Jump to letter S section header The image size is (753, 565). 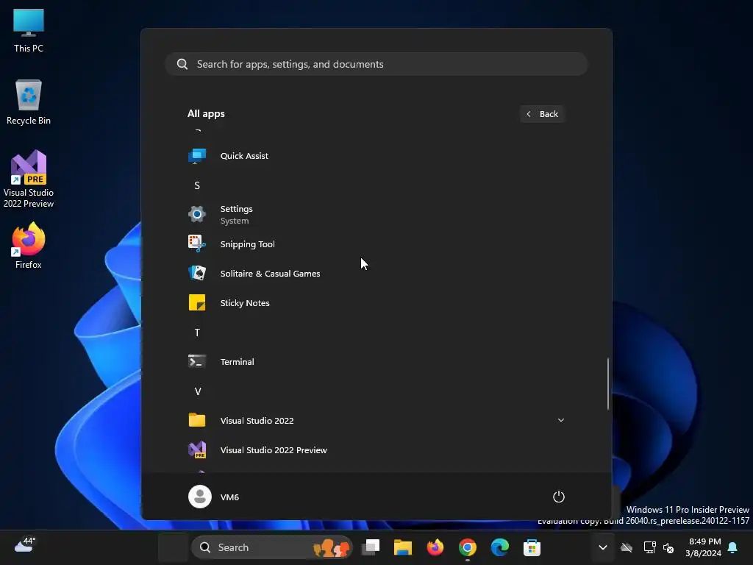coord(197,185)
